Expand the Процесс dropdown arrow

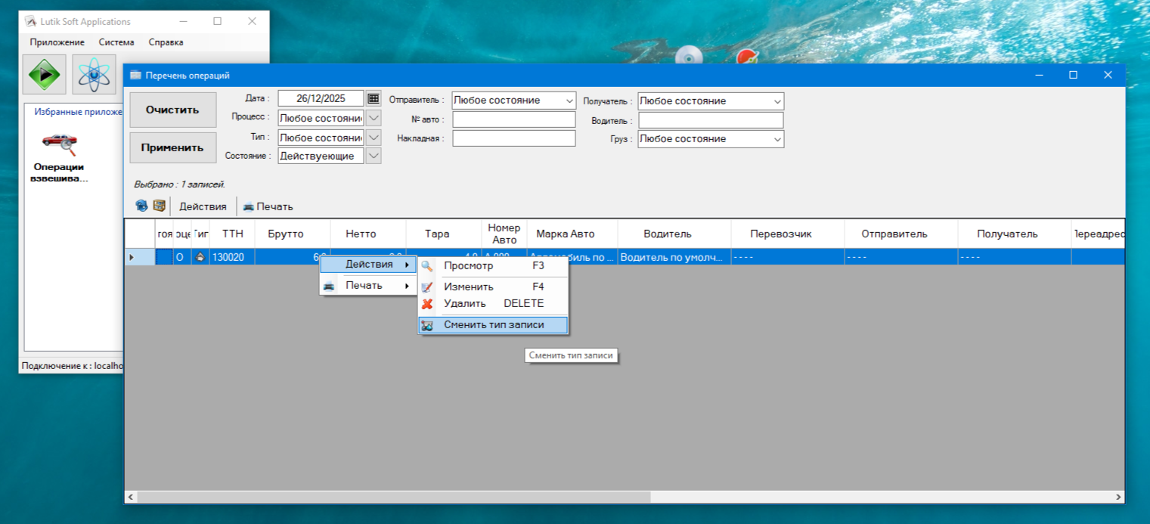(374, 118)
